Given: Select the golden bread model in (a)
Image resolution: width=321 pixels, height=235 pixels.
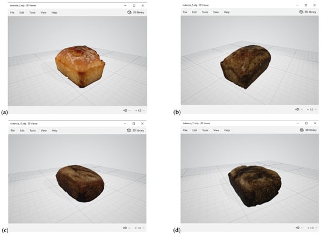Looking at the screenshot, I should coord(80,67).
